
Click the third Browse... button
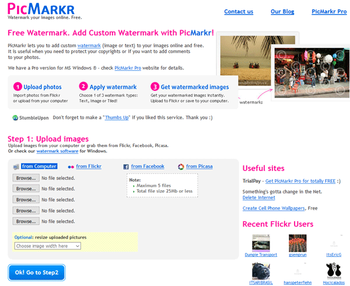26,200
